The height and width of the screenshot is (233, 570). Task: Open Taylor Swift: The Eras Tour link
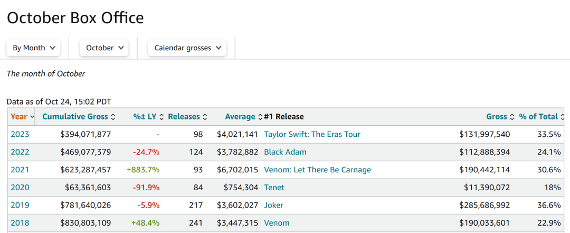(x=312, y=134)
